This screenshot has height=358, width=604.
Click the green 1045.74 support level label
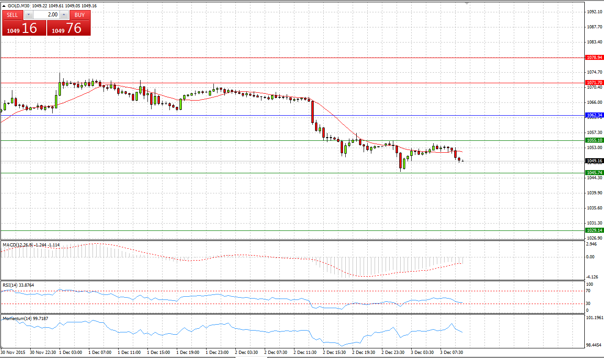coord(595,173)
